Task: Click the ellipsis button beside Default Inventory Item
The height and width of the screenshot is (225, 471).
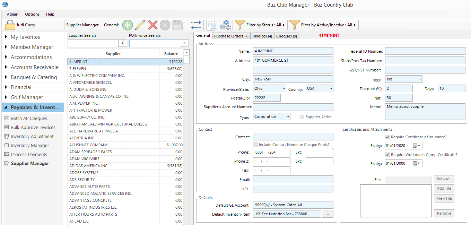Action: pyautogui.click(x=327, y=214)
